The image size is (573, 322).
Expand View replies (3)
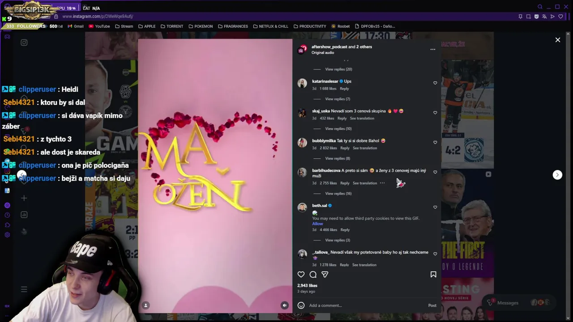[338, 240]
